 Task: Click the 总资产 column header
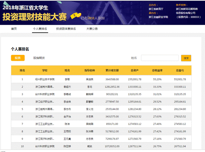(x=135, y=70)
